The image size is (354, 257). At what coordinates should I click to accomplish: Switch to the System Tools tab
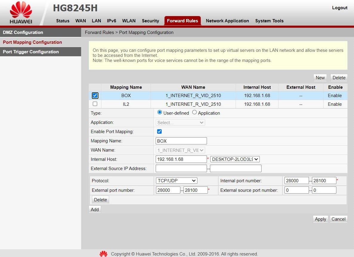pyautogui.click(x=269, y=21)
